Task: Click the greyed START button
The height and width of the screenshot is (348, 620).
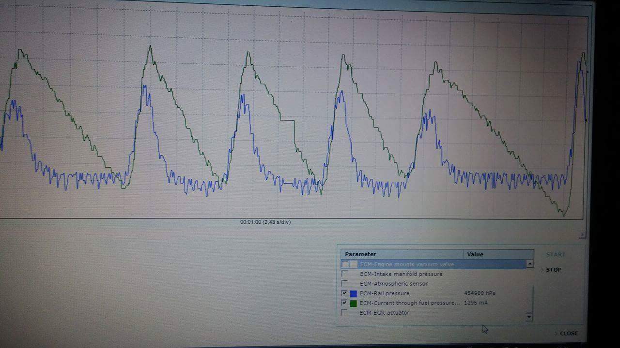Action: coord(555,255)
